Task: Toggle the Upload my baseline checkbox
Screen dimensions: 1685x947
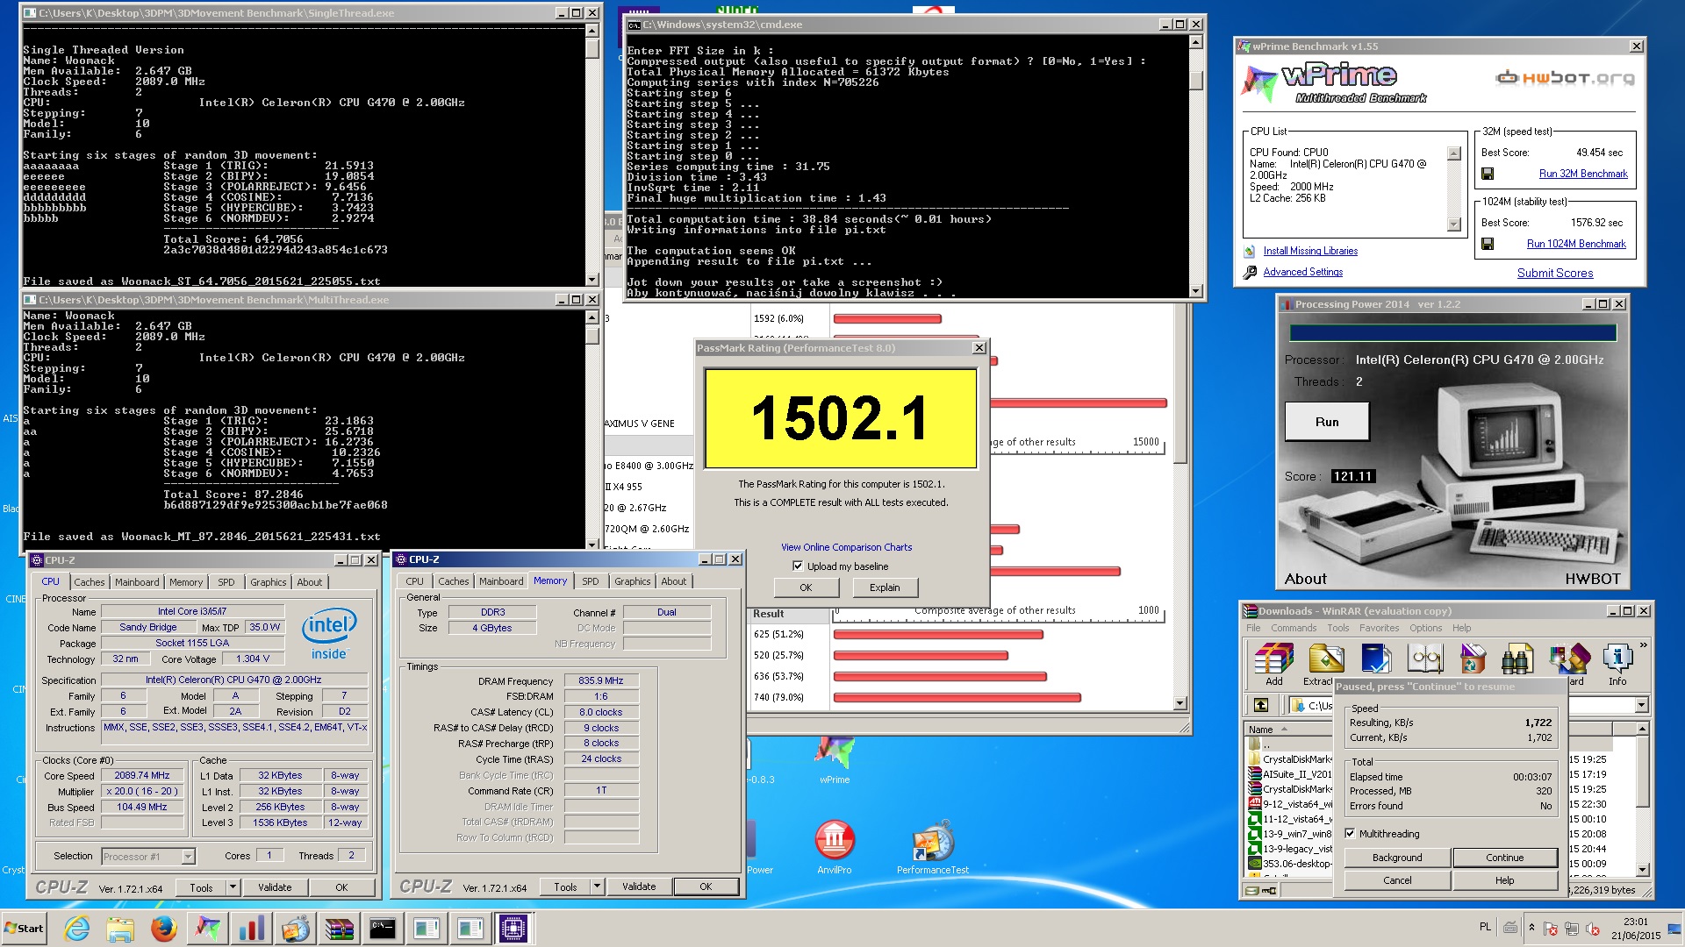Action: click(798, 566)
